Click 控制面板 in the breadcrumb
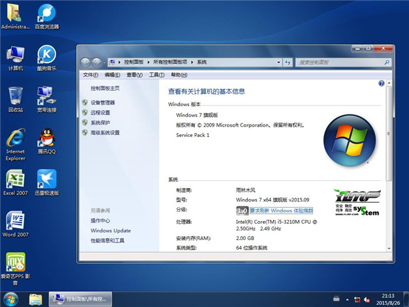Image resolution: width=409 pixels, height=307 pixels. [134, 62]
